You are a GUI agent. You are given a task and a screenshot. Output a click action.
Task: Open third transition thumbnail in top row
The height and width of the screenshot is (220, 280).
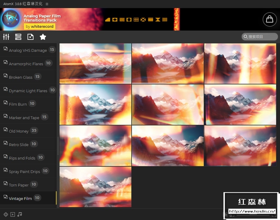240,64
